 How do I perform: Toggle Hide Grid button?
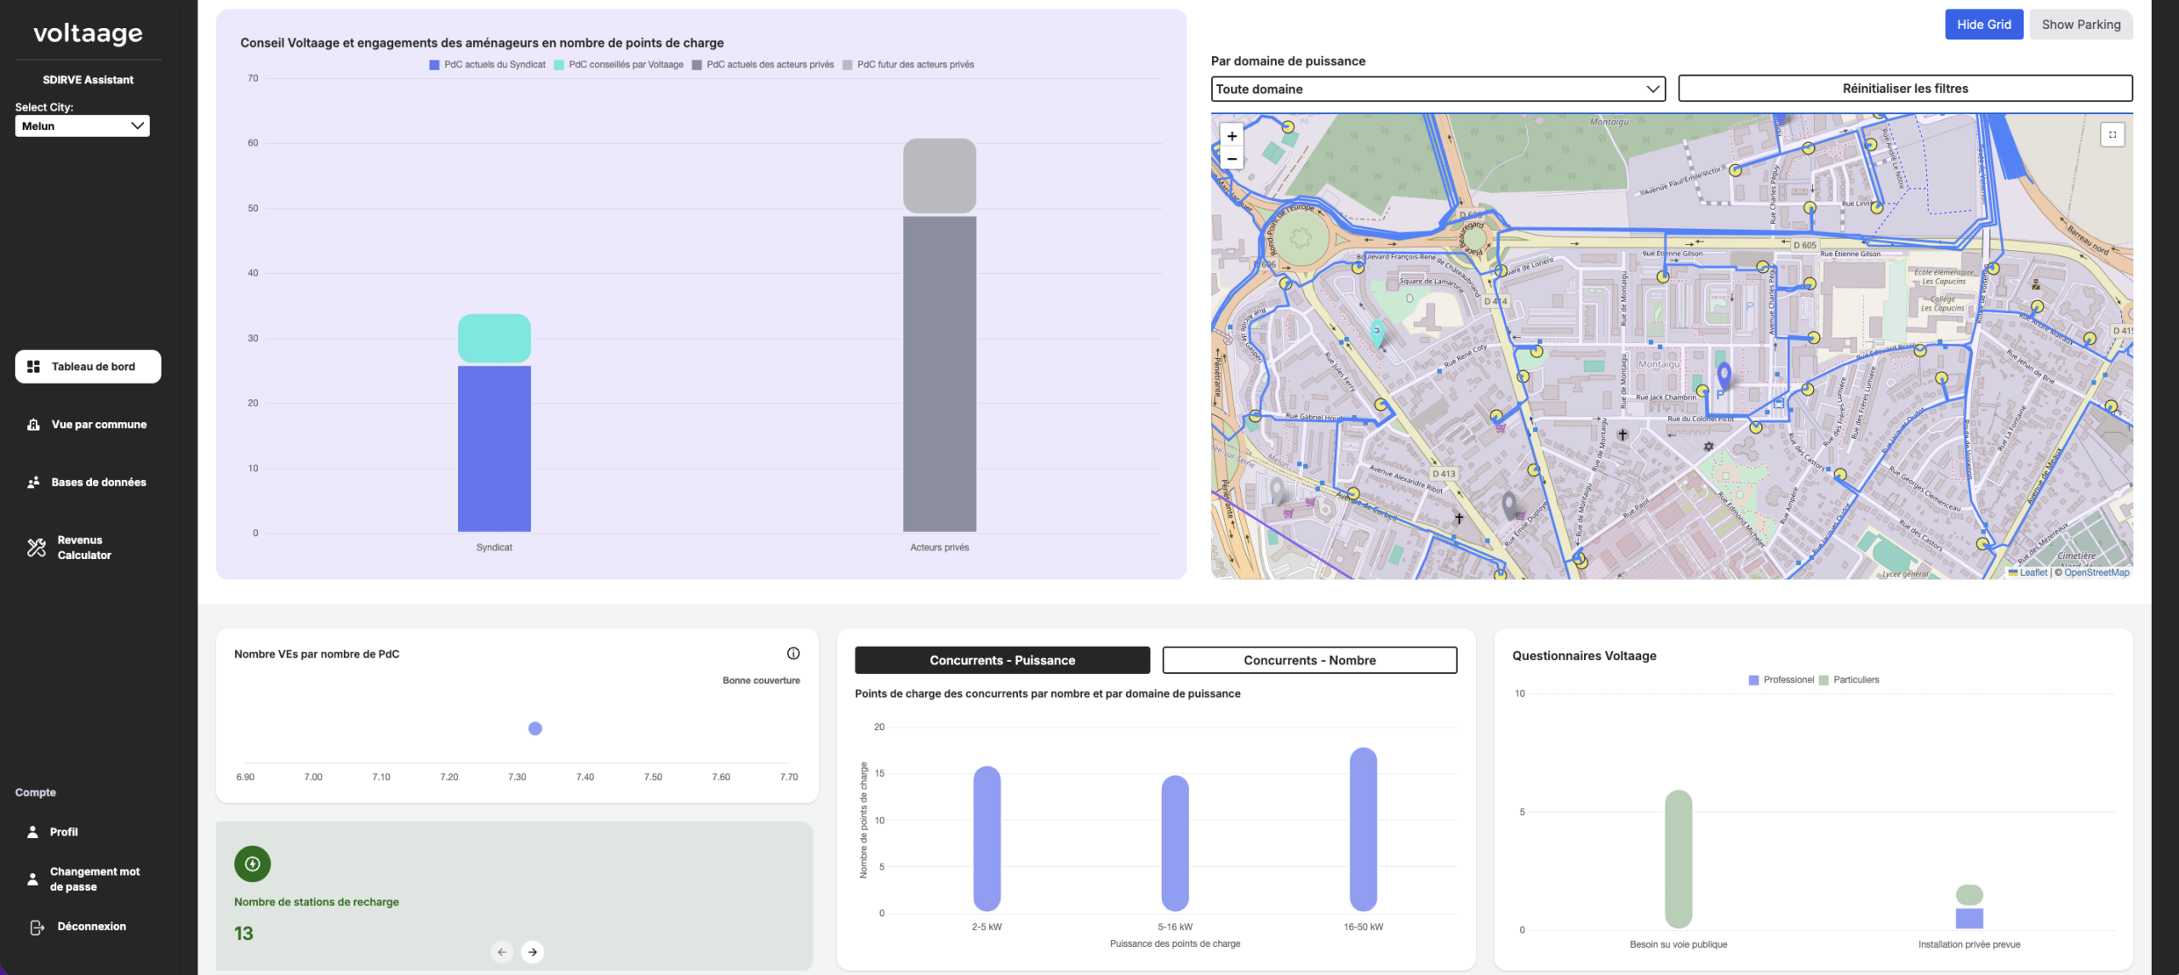[1983, 25]
